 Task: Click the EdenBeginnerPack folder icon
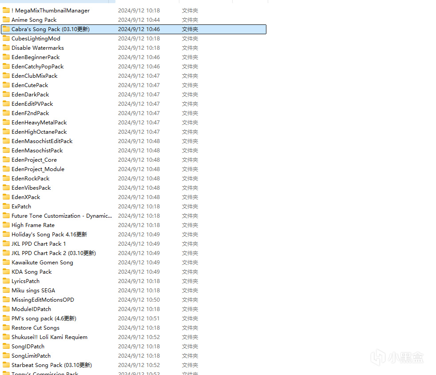[6, 57]
